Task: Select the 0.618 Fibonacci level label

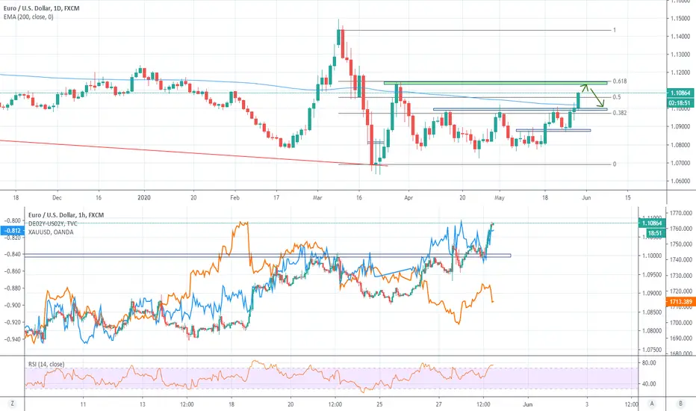Action: click(x=620, y=81)
